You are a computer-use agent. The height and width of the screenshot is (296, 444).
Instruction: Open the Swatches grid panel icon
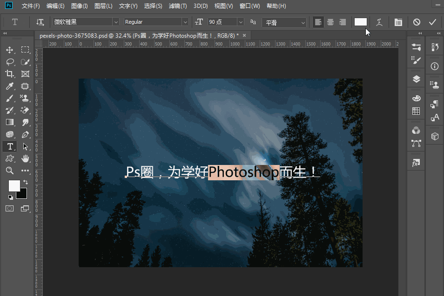(416, 111)
